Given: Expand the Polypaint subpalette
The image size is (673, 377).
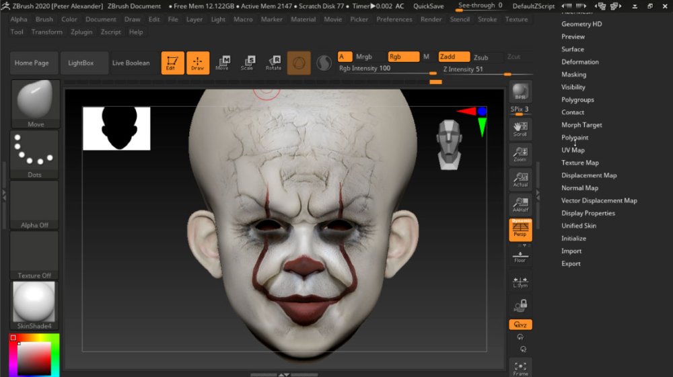Looking at the screenshot, I should click(x=575, y=138).
